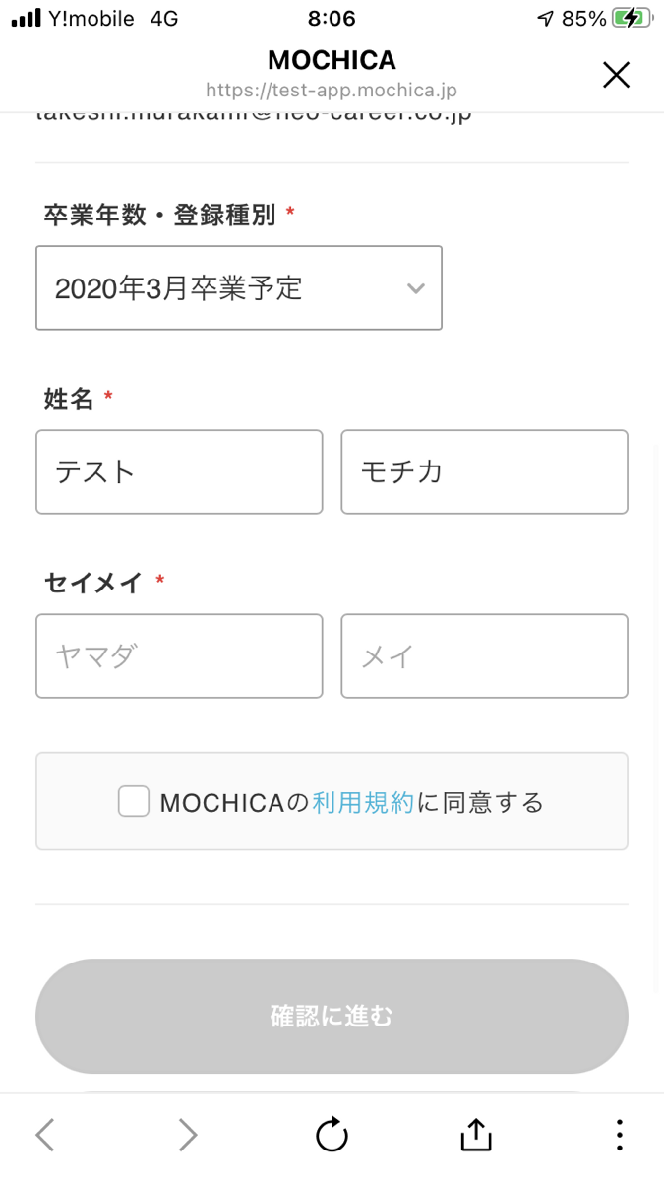Tap the share icon in bottom bar
Screen dimensions: 664x1181
[475, 1135]
